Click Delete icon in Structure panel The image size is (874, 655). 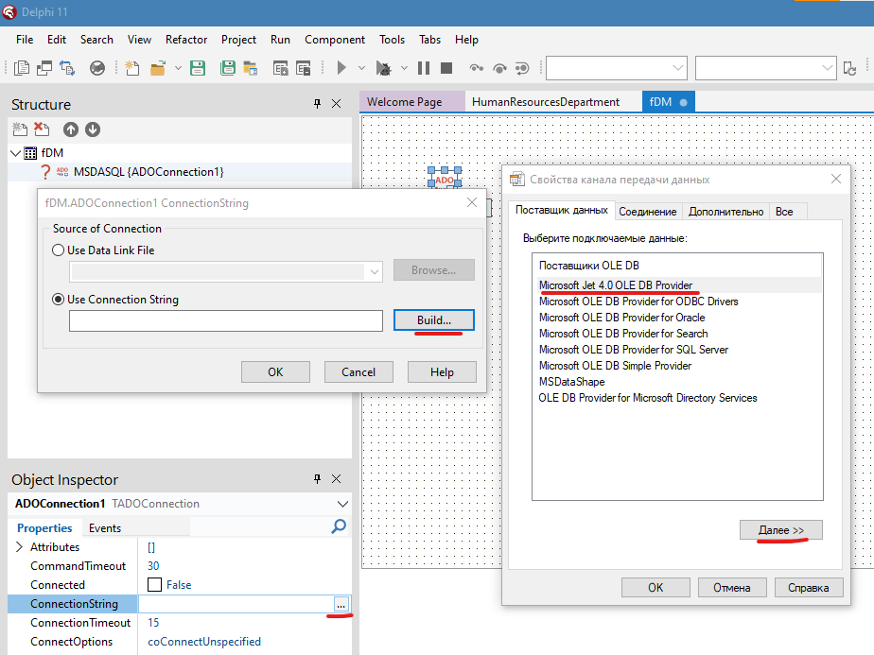pyautogui.click(x=42, y=129)
